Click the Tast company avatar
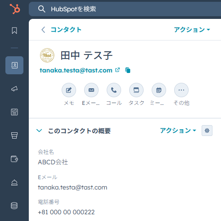Screen dimensions: 221x221 coord(47,55)
